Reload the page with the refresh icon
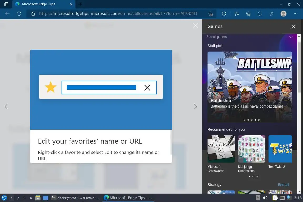Viewport: 303px width, 202px height. tap(19, 13)
